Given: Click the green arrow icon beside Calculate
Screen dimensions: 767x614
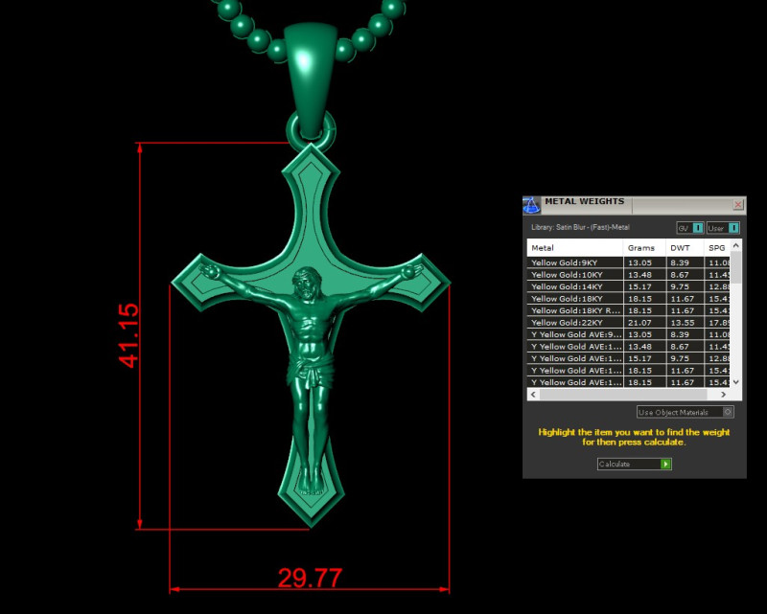Looking at the screenshot, I should pyautogui.click(x=663, y=463).
